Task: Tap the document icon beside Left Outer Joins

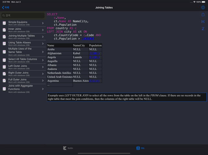Action: tap(4, 67)
